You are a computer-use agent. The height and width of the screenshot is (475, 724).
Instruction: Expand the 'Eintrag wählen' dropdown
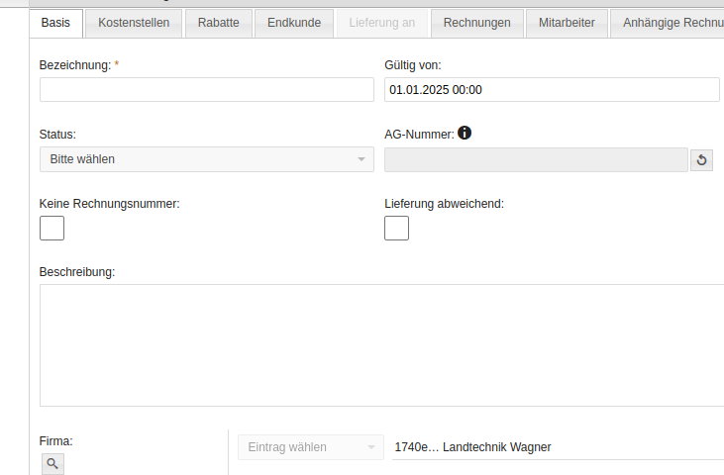click(x=310, y=447)
